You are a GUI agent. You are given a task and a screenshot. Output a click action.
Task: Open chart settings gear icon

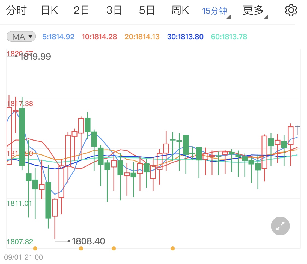[291, 10]
